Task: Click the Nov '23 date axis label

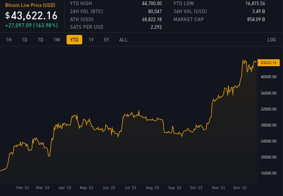Action: pyautogui.click(x=218, y=188)
